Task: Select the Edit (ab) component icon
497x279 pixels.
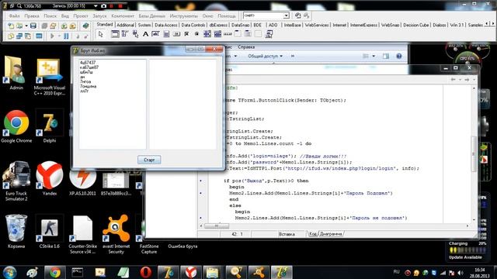Action: tap(155, 34)
